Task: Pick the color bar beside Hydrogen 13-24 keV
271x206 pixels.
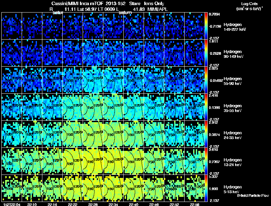Action: click(206, 161)
